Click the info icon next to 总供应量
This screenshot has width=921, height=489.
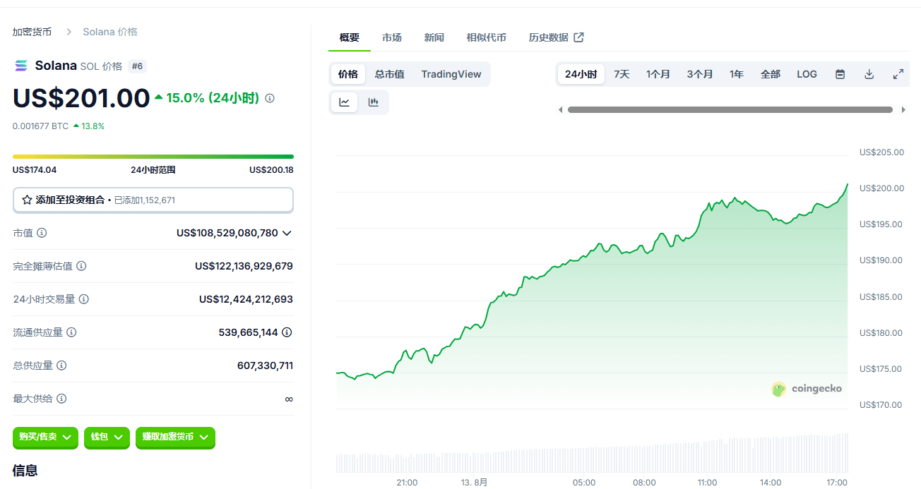click(x=61, y=366)
